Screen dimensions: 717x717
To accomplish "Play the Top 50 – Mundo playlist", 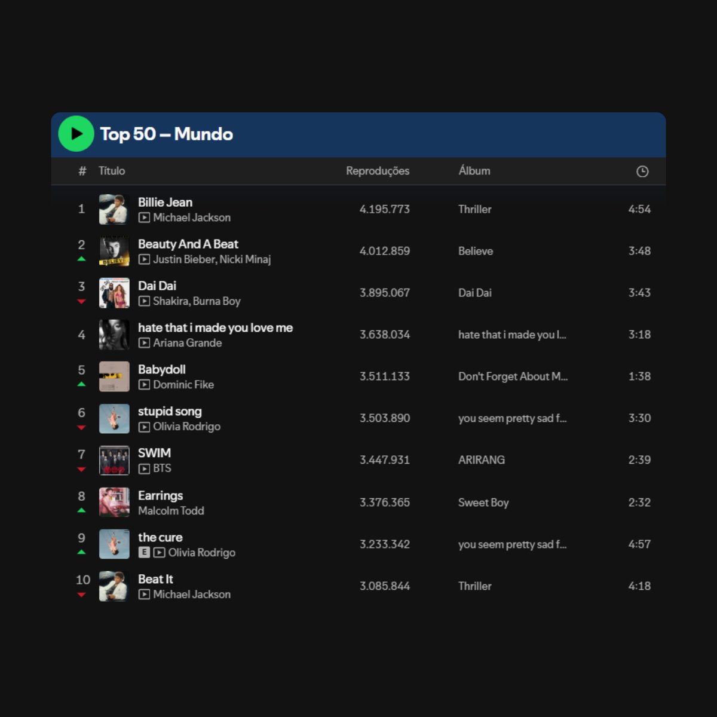I will tap(76, 134).
